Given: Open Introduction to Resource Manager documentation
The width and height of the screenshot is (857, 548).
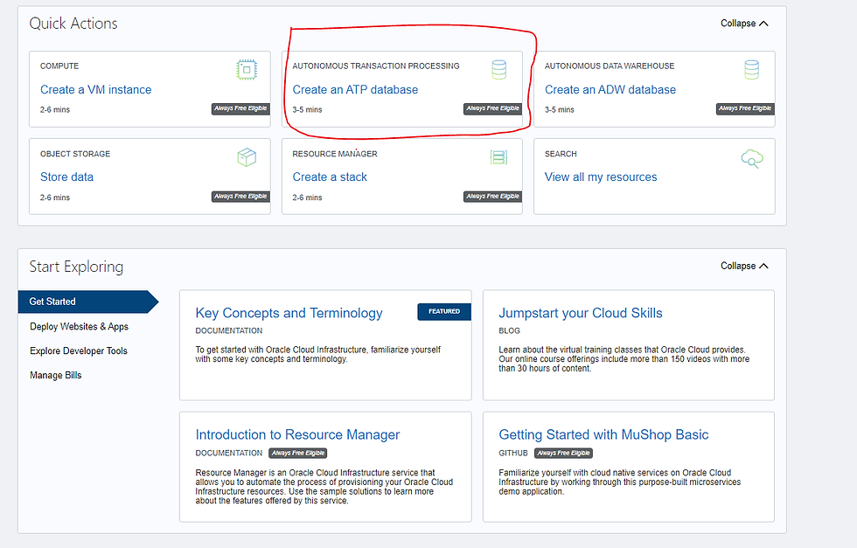Looking at the screenshot, I should coord(297,435).
